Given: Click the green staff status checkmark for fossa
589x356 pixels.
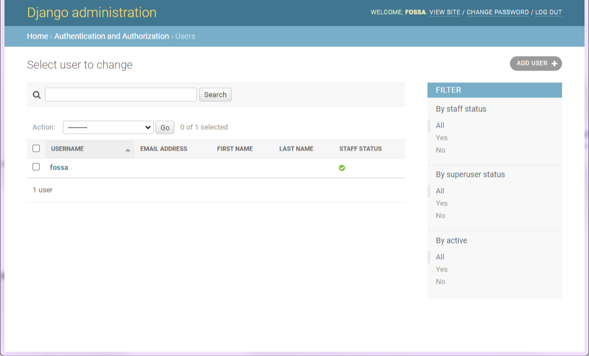Looking at the screenshot, I should (x=342, y=168).
